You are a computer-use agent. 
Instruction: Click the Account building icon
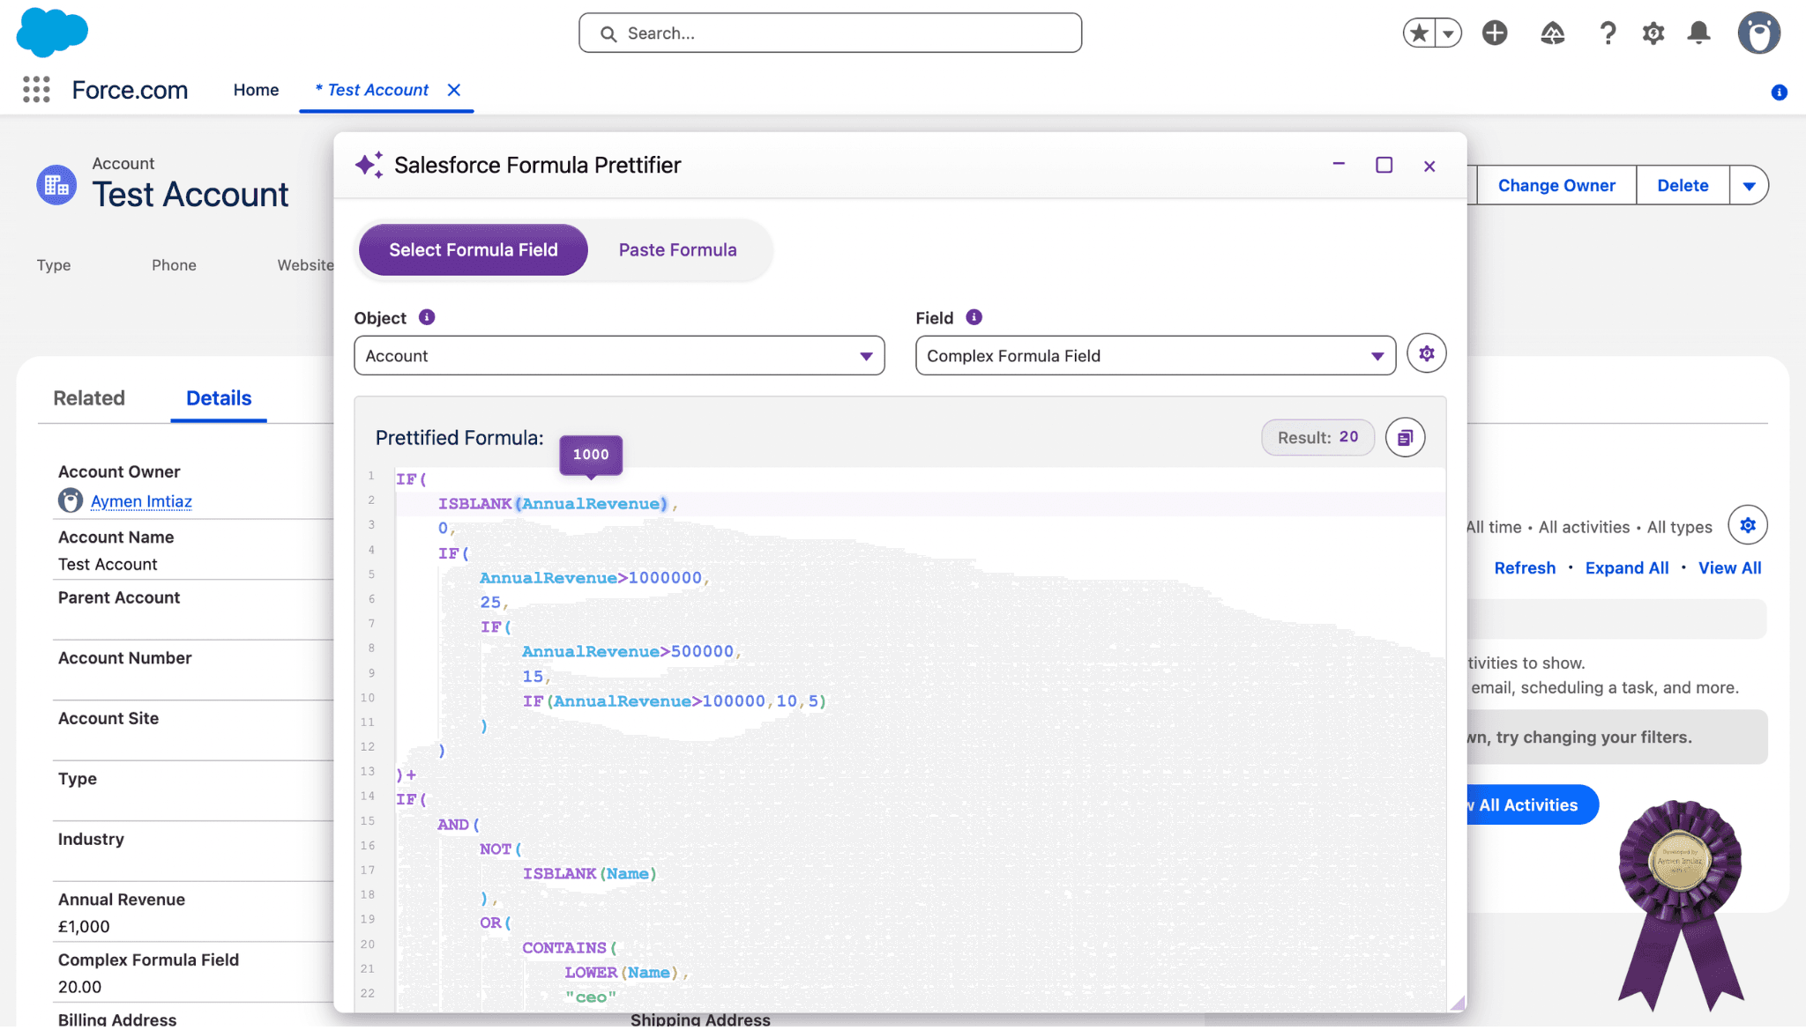[56, 185]
